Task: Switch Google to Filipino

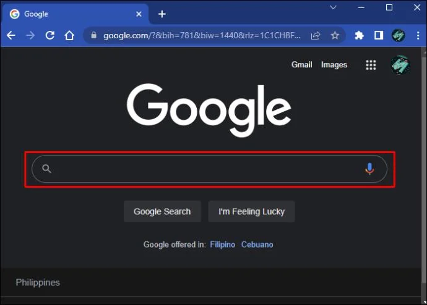Action: [223, 244]
